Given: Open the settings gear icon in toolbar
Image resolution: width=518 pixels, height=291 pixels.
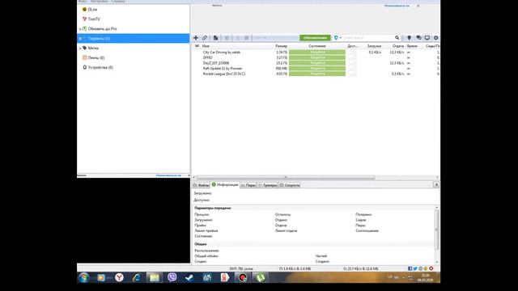Looking at the screenshot, I should pyautogui.click(x=435, y=38).
